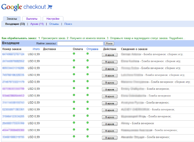Archive order 749… with В архив
This screenshot has width=194, height=142.
tap(110, 76)
